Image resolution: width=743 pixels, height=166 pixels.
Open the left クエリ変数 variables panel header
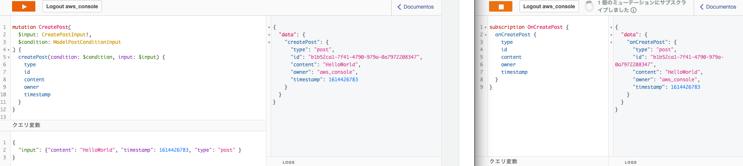133,125
